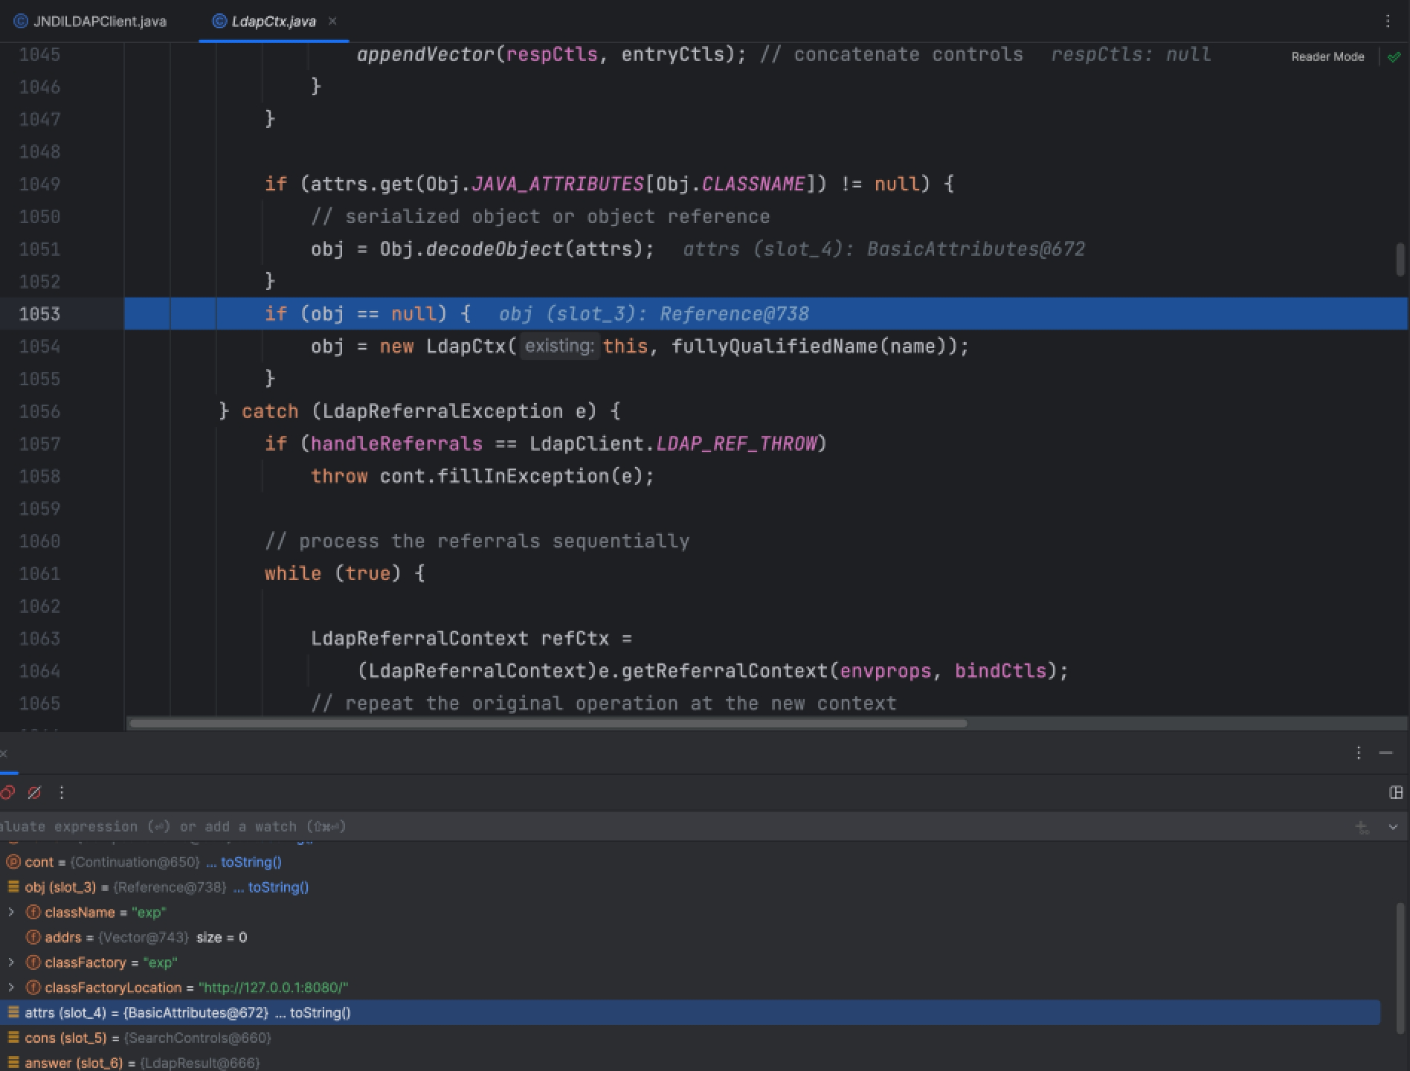Expand the className variable node

tap(11, 912)
